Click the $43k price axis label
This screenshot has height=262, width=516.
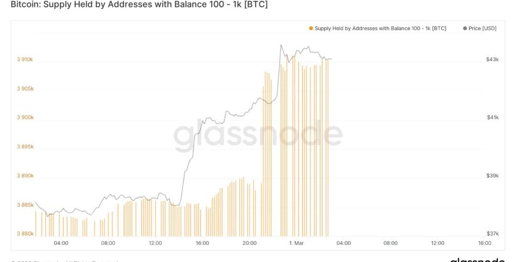coord(492,59)
